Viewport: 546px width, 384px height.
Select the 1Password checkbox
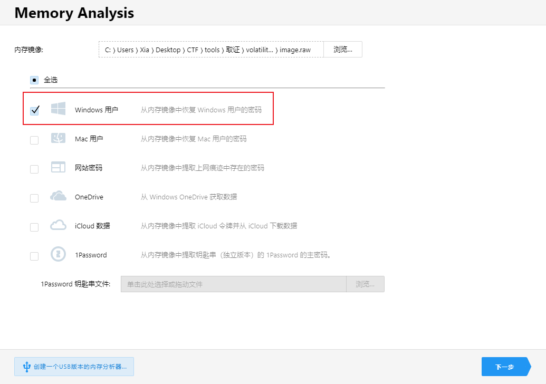pos(34,256)
